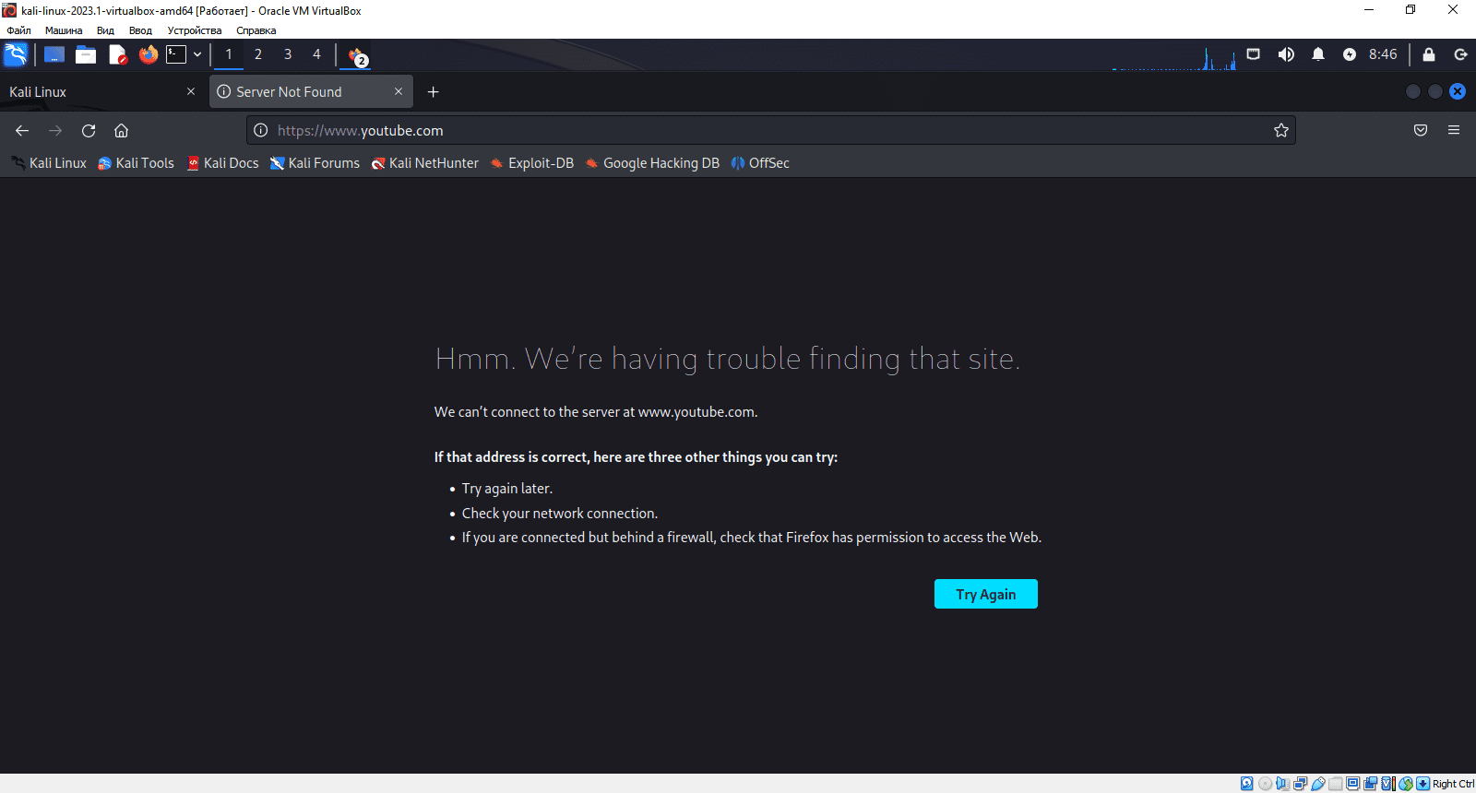The height and width of the screenshot is (793, 1476).
Task: Click the VirtualBox recording status icon
Action: click(x=1371, y=784)
